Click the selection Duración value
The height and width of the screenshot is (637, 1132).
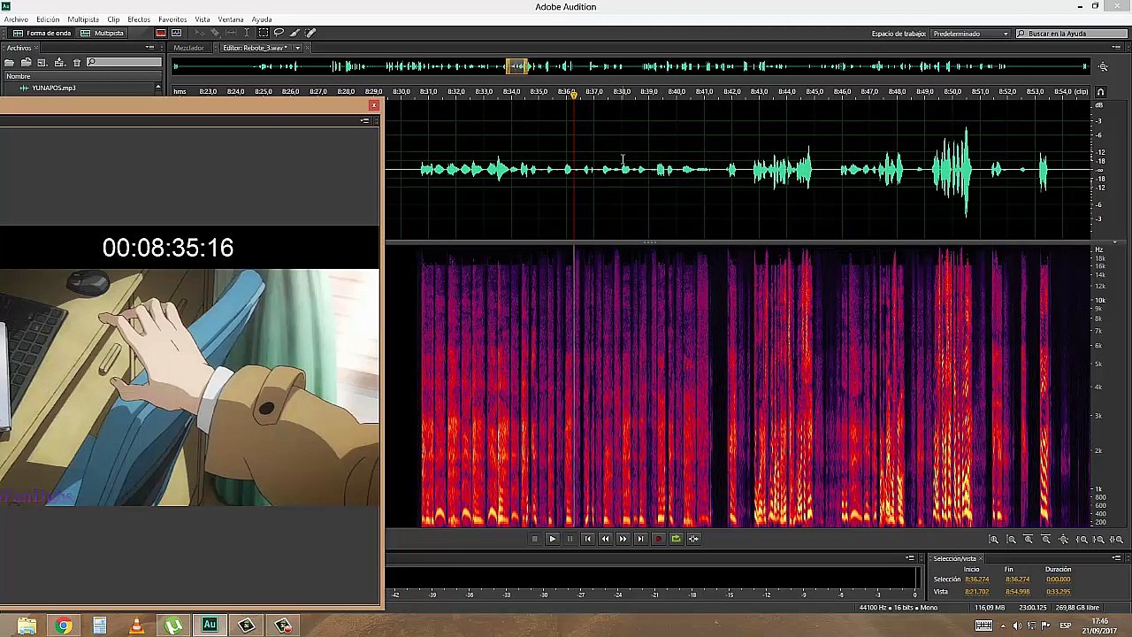[1058, 579]
